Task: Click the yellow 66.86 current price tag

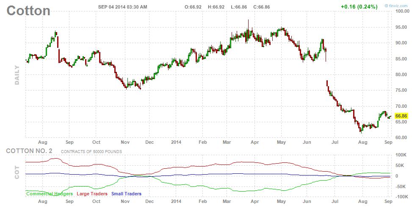Action: pos(401,115)
